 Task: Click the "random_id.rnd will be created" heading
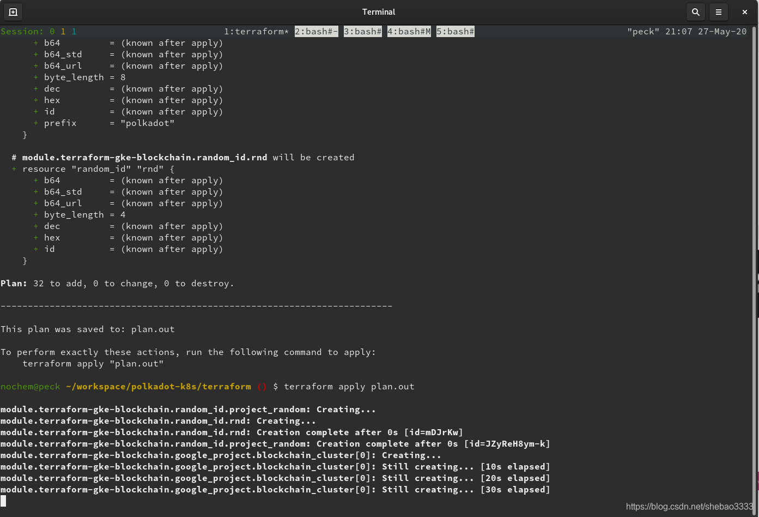[183, 158]
